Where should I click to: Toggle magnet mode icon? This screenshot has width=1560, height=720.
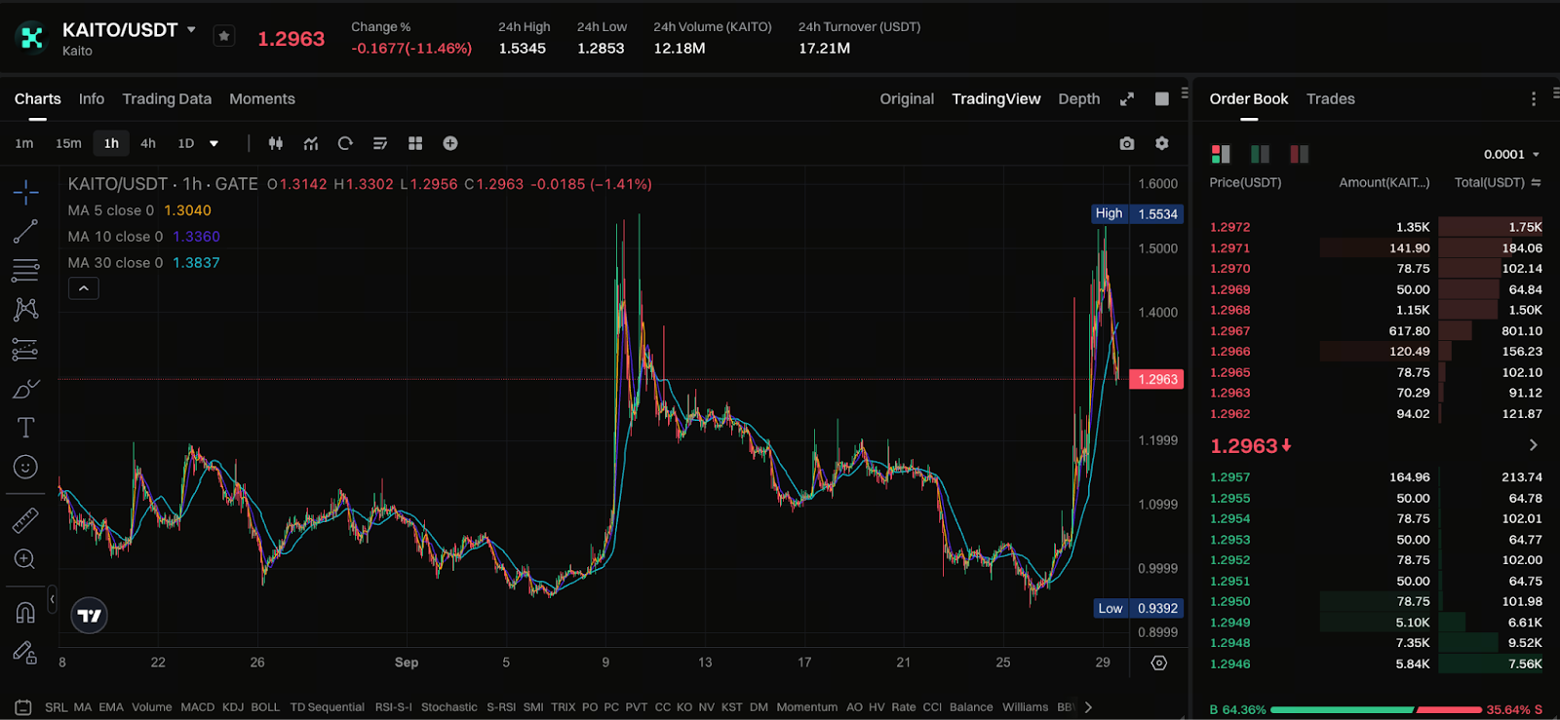click(x=25, y=613)
